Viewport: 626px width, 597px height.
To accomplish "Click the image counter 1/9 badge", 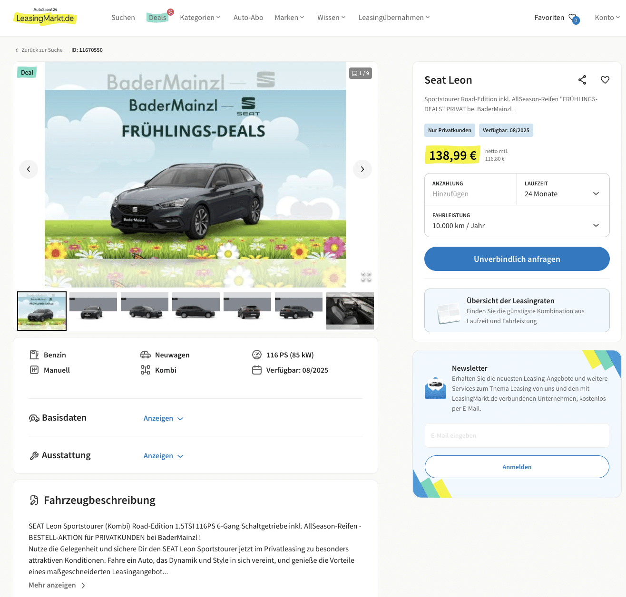I will [361, 73].
